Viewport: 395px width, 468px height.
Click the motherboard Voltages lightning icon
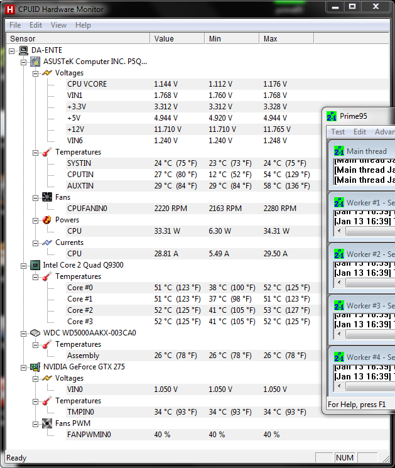coord(47,73)
